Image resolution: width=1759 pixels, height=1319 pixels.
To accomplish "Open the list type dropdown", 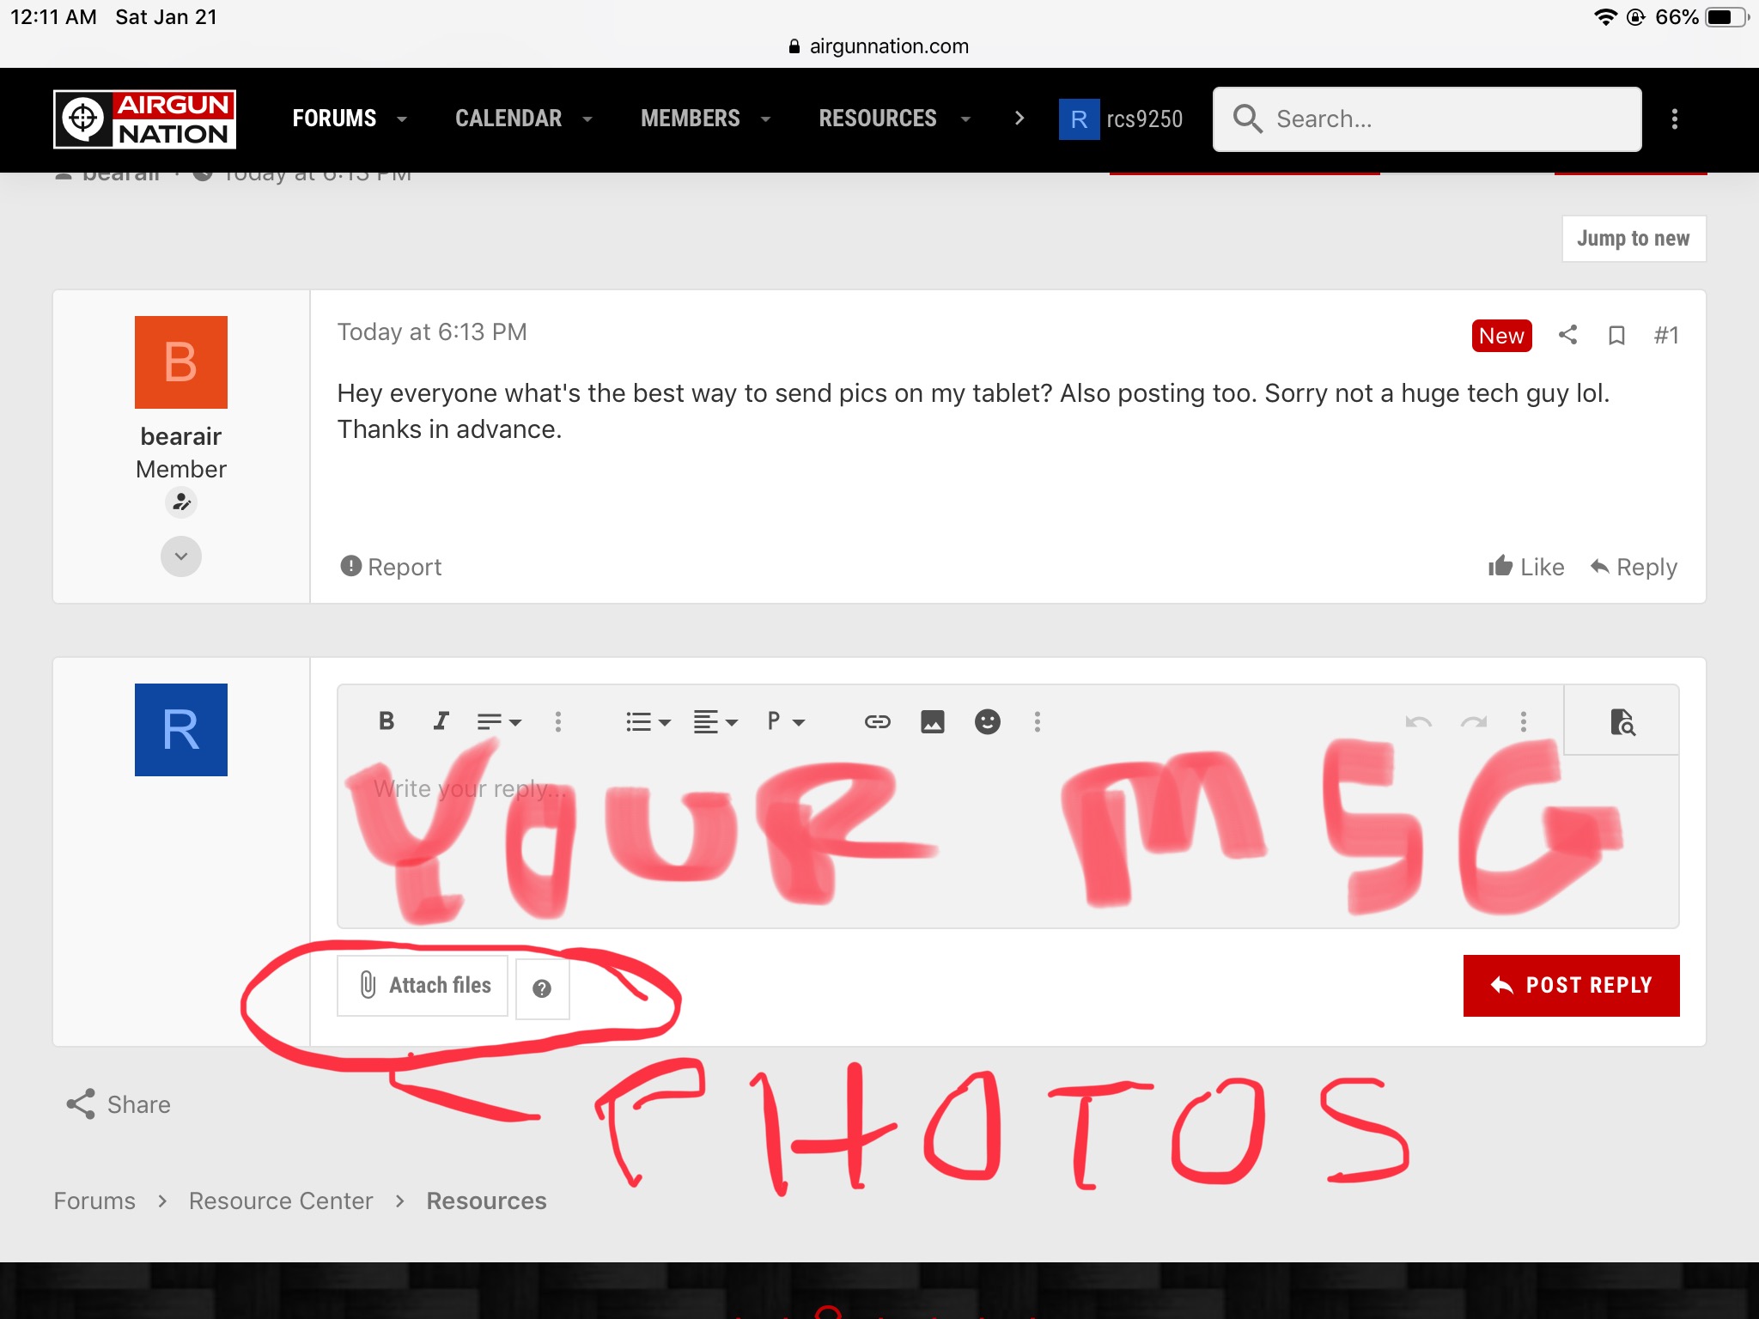I will coord(648,721).
